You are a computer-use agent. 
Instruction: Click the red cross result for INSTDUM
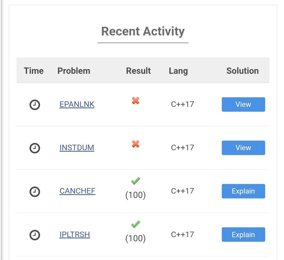[135, 144]
